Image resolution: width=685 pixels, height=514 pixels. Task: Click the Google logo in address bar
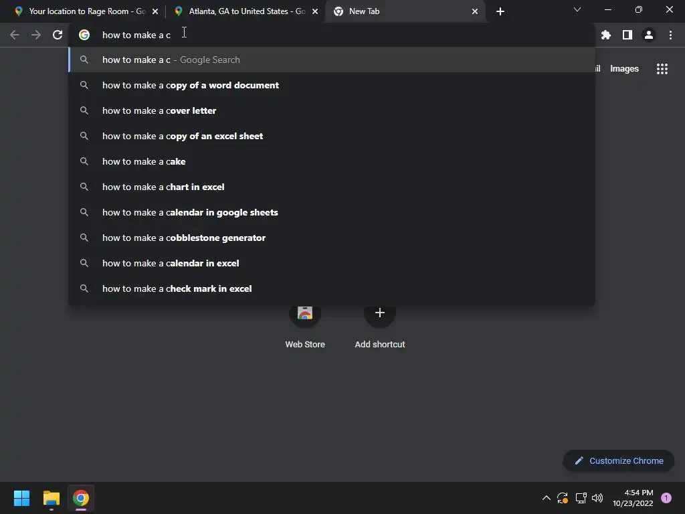pos(84,35)
